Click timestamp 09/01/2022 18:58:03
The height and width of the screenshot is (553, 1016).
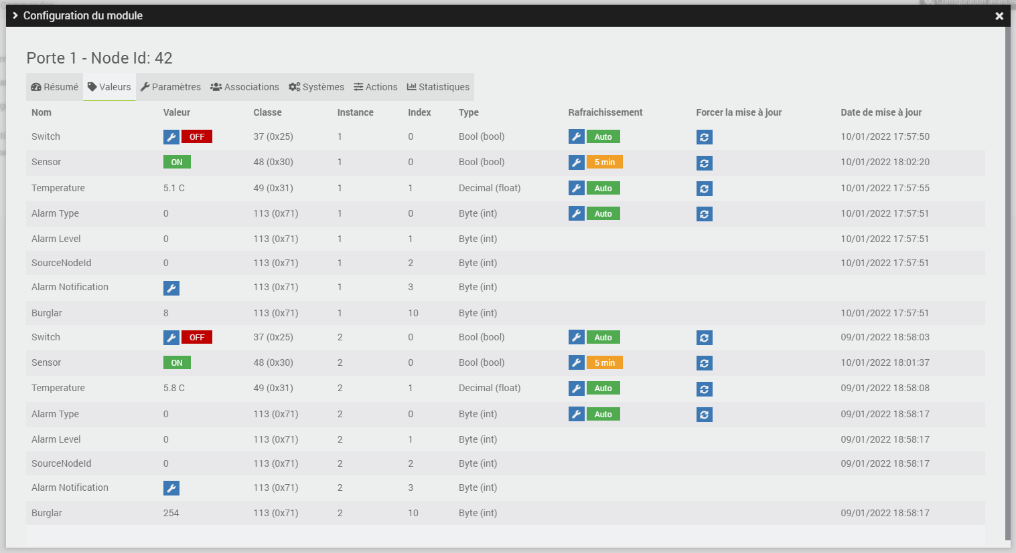click(x=885, y=337)
